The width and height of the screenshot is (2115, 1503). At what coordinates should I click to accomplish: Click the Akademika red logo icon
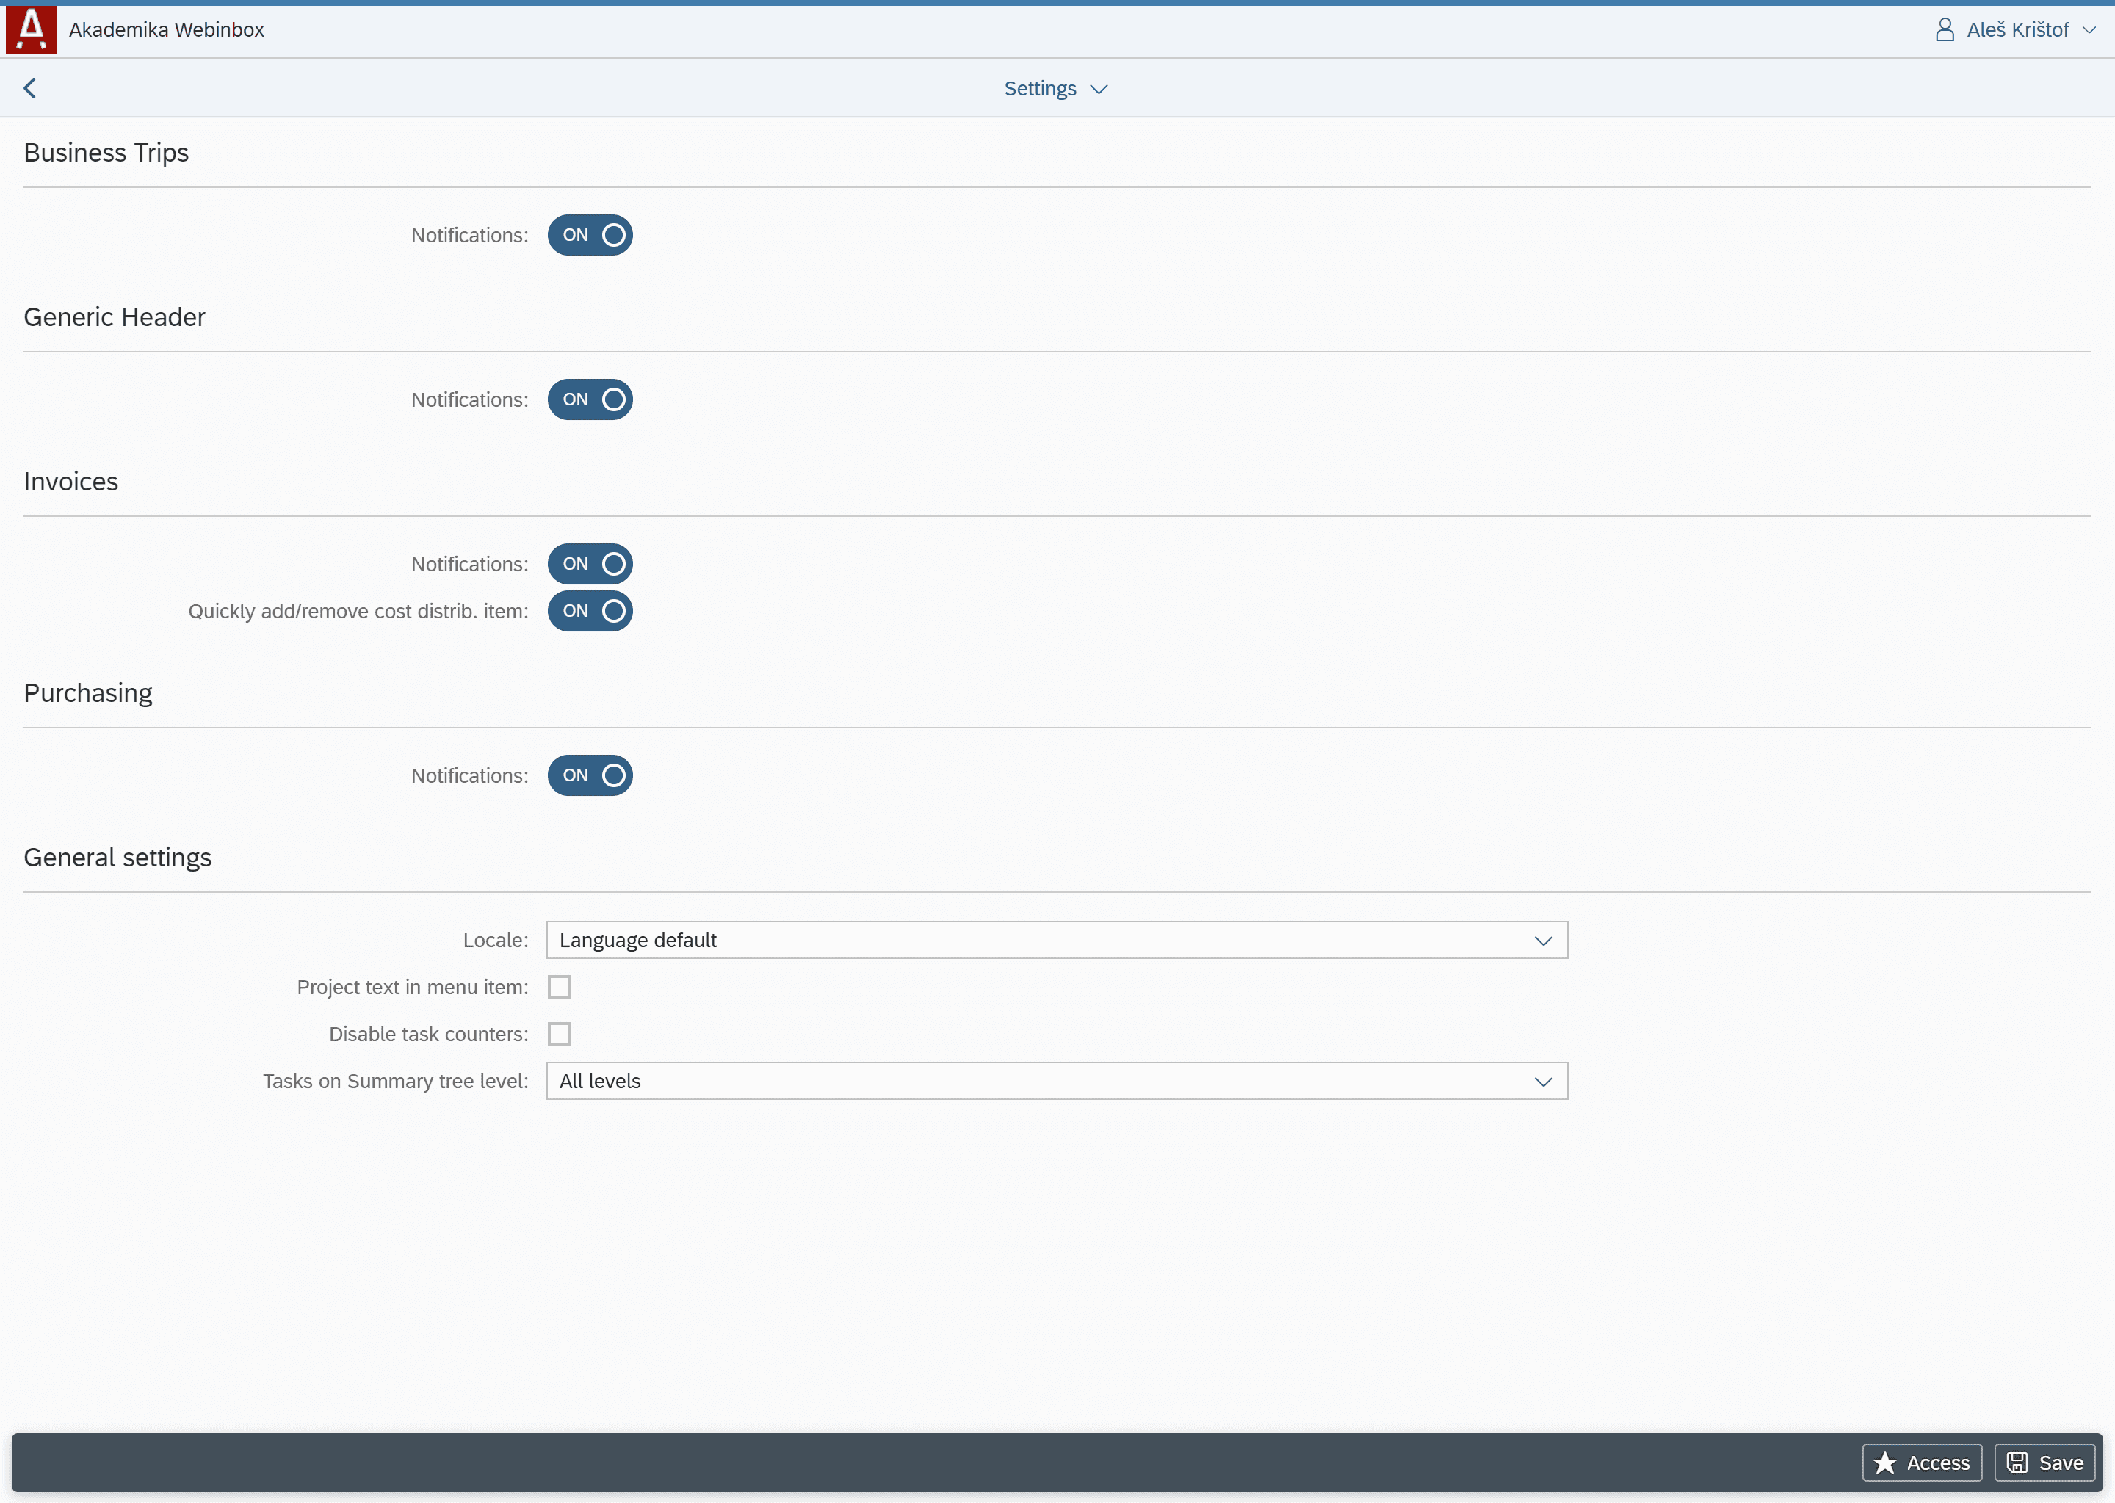pyautogui.click(x=32, y=29)
